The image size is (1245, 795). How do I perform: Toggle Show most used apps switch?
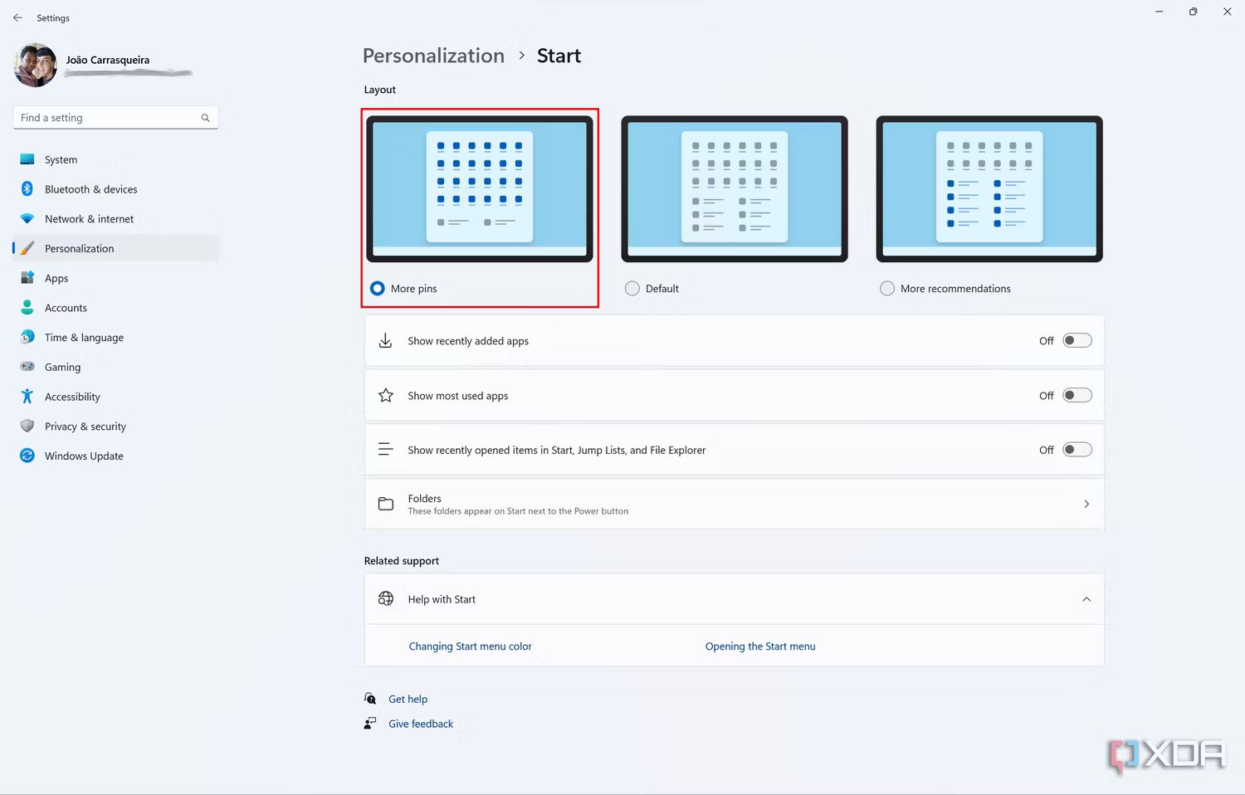click(1077, 395)
